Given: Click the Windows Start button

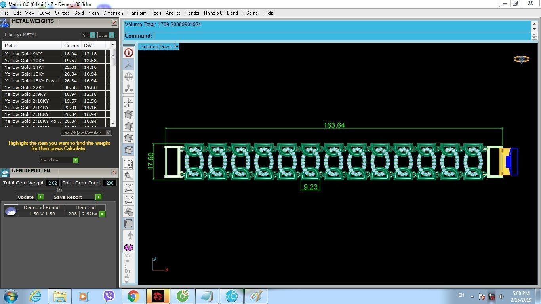Looking at the screenshot, I should [x=11, y=296].
